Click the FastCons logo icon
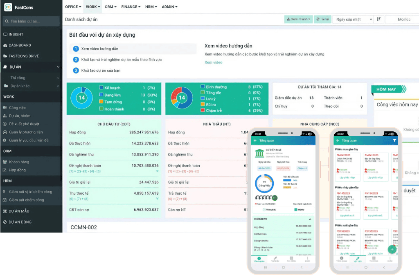Image resolution: width=419 pixels, height=275 pixels. click(x=8, y=7)
